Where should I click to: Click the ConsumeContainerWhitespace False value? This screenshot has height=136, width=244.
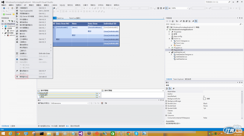222,118
